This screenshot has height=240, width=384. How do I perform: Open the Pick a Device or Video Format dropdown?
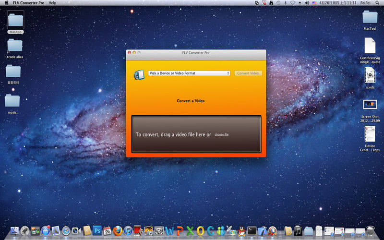click(x=189, y=73)
